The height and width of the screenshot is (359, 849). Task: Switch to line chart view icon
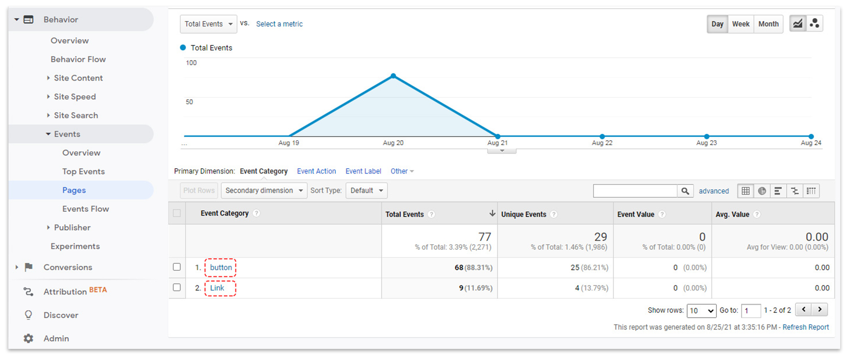click(x=797, y=24)
